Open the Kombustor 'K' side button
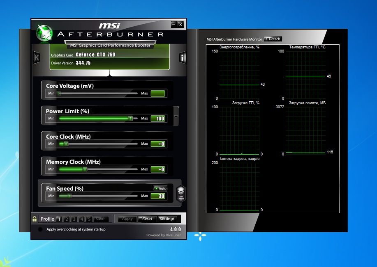This screenshot has width=377, height=267. [x=36, y=57]
